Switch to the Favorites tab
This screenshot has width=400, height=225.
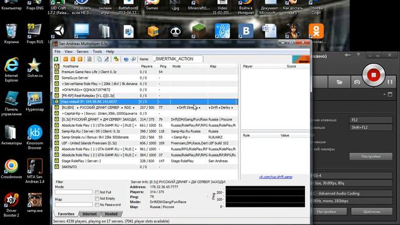click(66, 214)
